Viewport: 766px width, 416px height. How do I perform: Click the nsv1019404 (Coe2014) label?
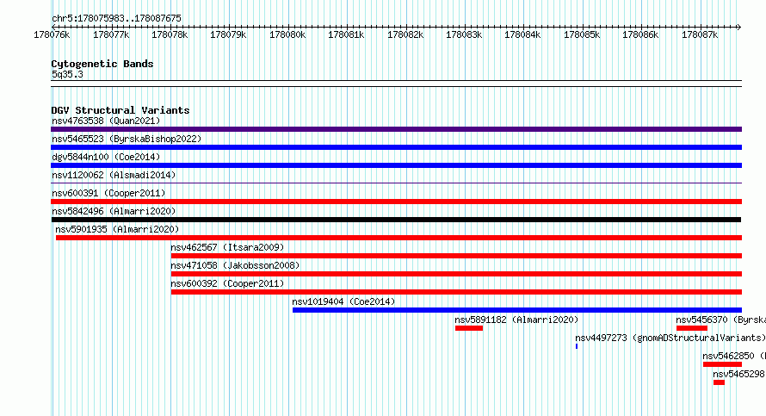343,301
